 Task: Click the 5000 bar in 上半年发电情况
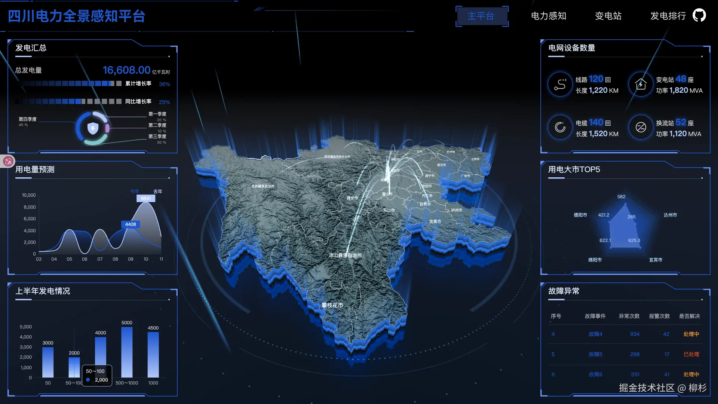click(x=127, y=352)
